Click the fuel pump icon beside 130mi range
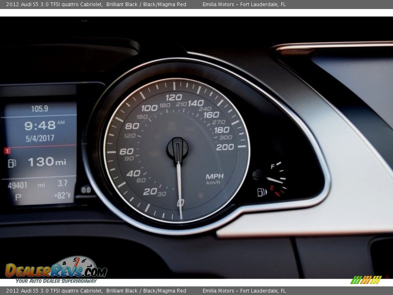 pyautogui.click(x=12, y=162)
